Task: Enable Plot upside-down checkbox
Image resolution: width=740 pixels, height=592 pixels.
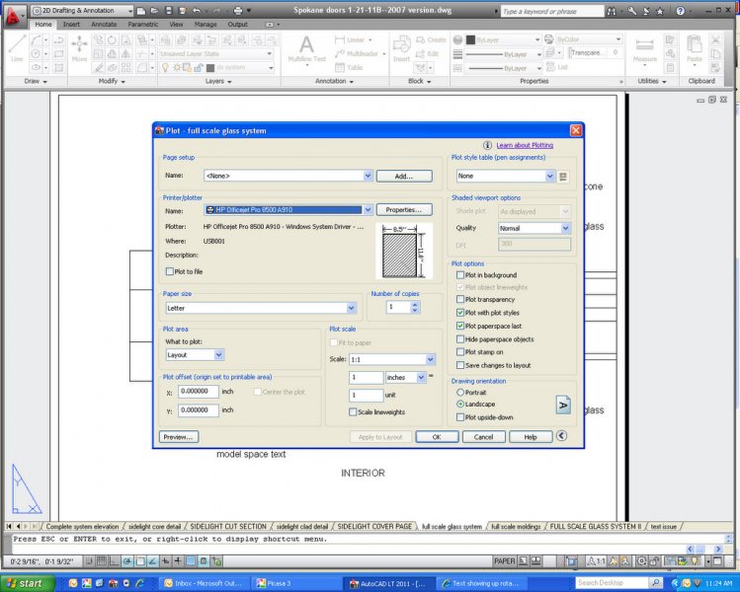Action: point(460,417)
